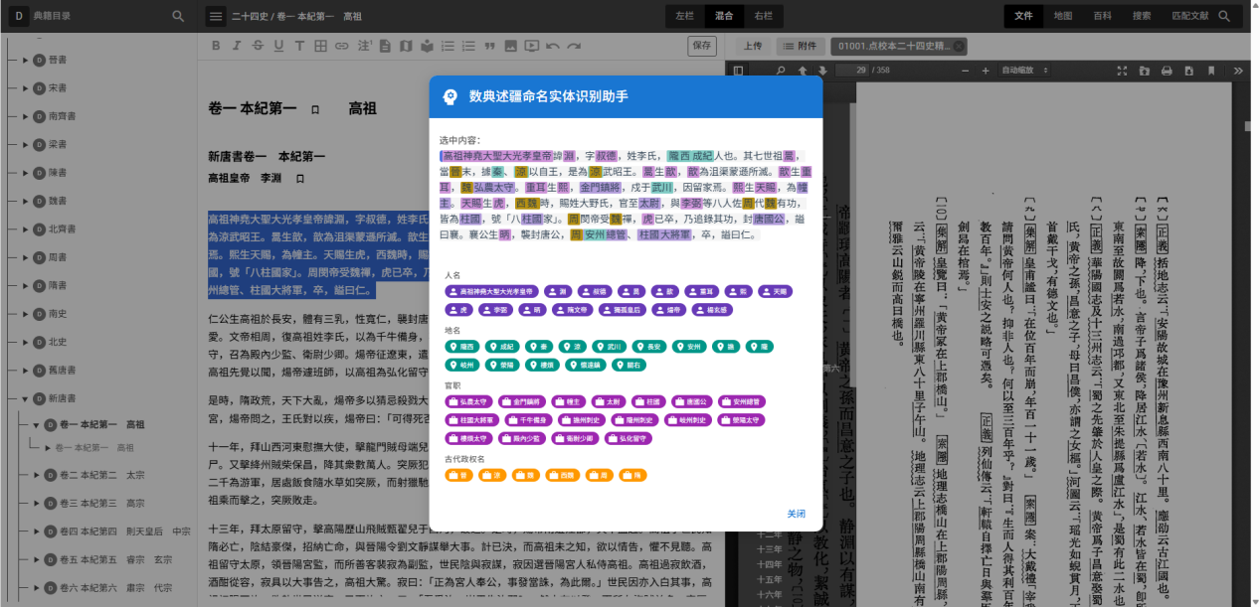The image size is (1260, 607).
Task: Close the 01001.点校本二十四史 file tab
Action: [959, 46]
